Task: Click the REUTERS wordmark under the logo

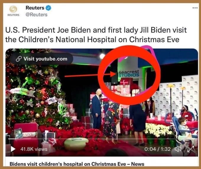Action: click(x=13, y=15)
